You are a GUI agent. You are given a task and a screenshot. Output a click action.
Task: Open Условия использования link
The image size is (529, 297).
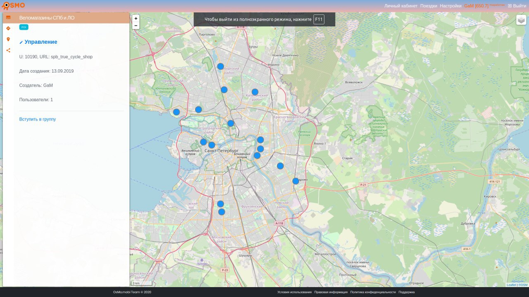coord(294,292)
